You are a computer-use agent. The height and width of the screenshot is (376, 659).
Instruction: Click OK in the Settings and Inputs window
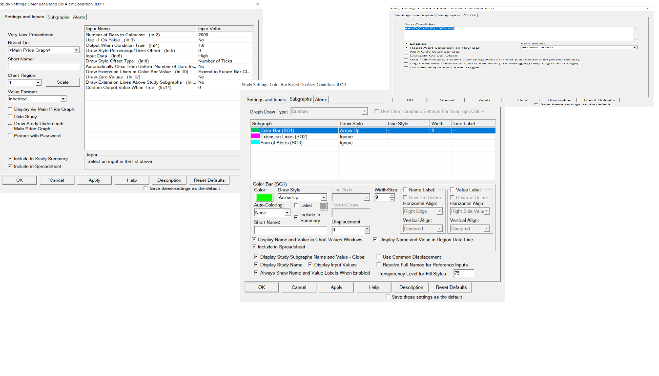click(20, 180)
